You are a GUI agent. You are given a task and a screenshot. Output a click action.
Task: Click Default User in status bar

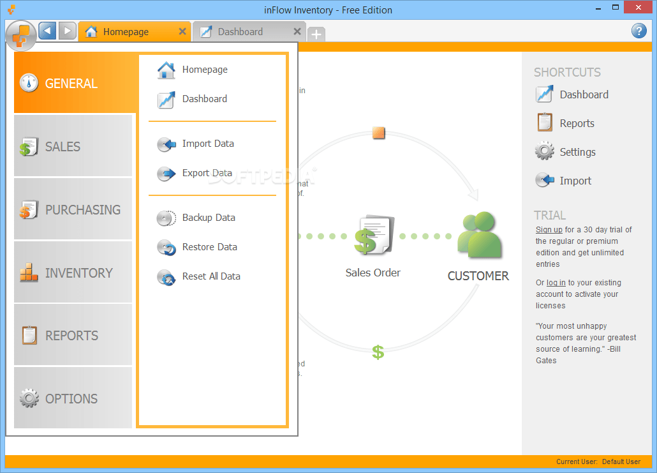tap(621, 462)
